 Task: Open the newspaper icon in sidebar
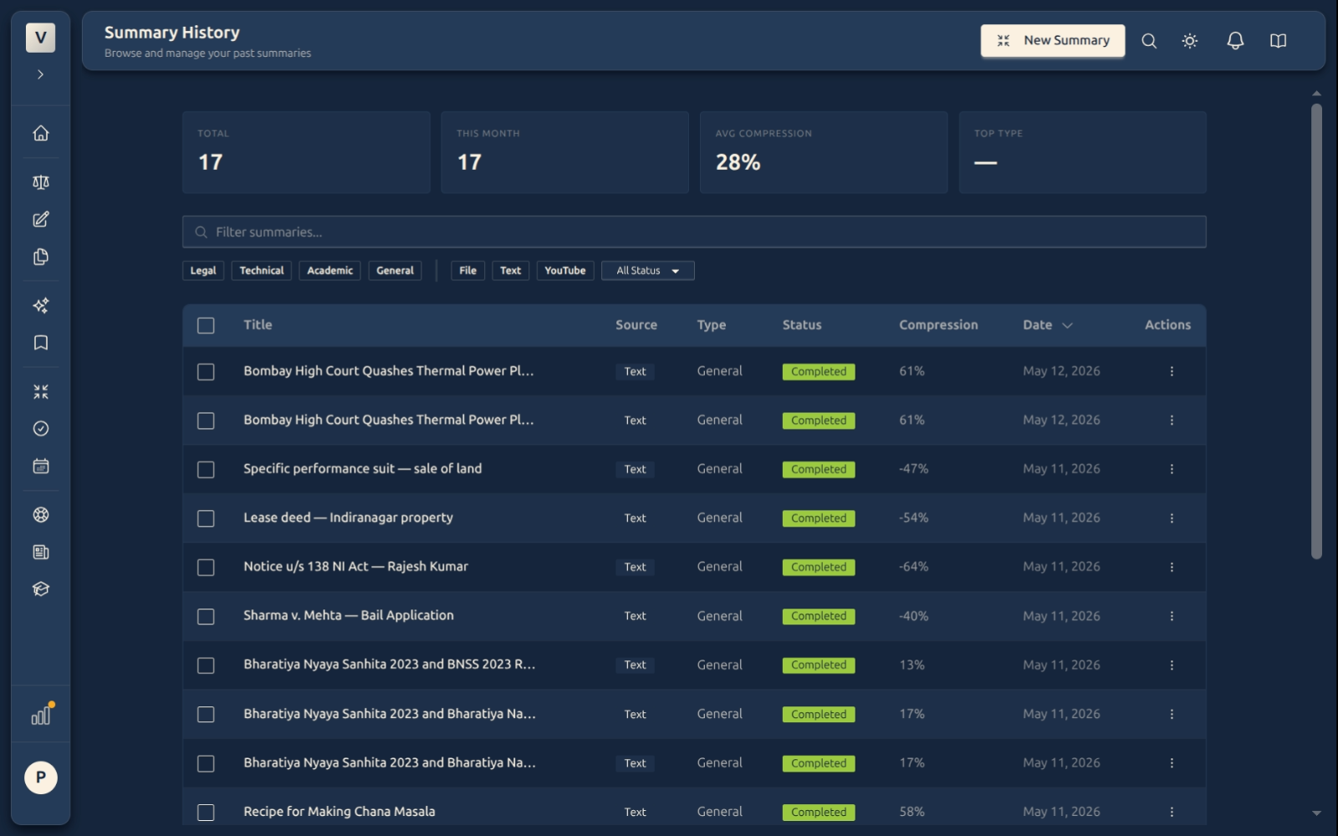coord(40,552)
